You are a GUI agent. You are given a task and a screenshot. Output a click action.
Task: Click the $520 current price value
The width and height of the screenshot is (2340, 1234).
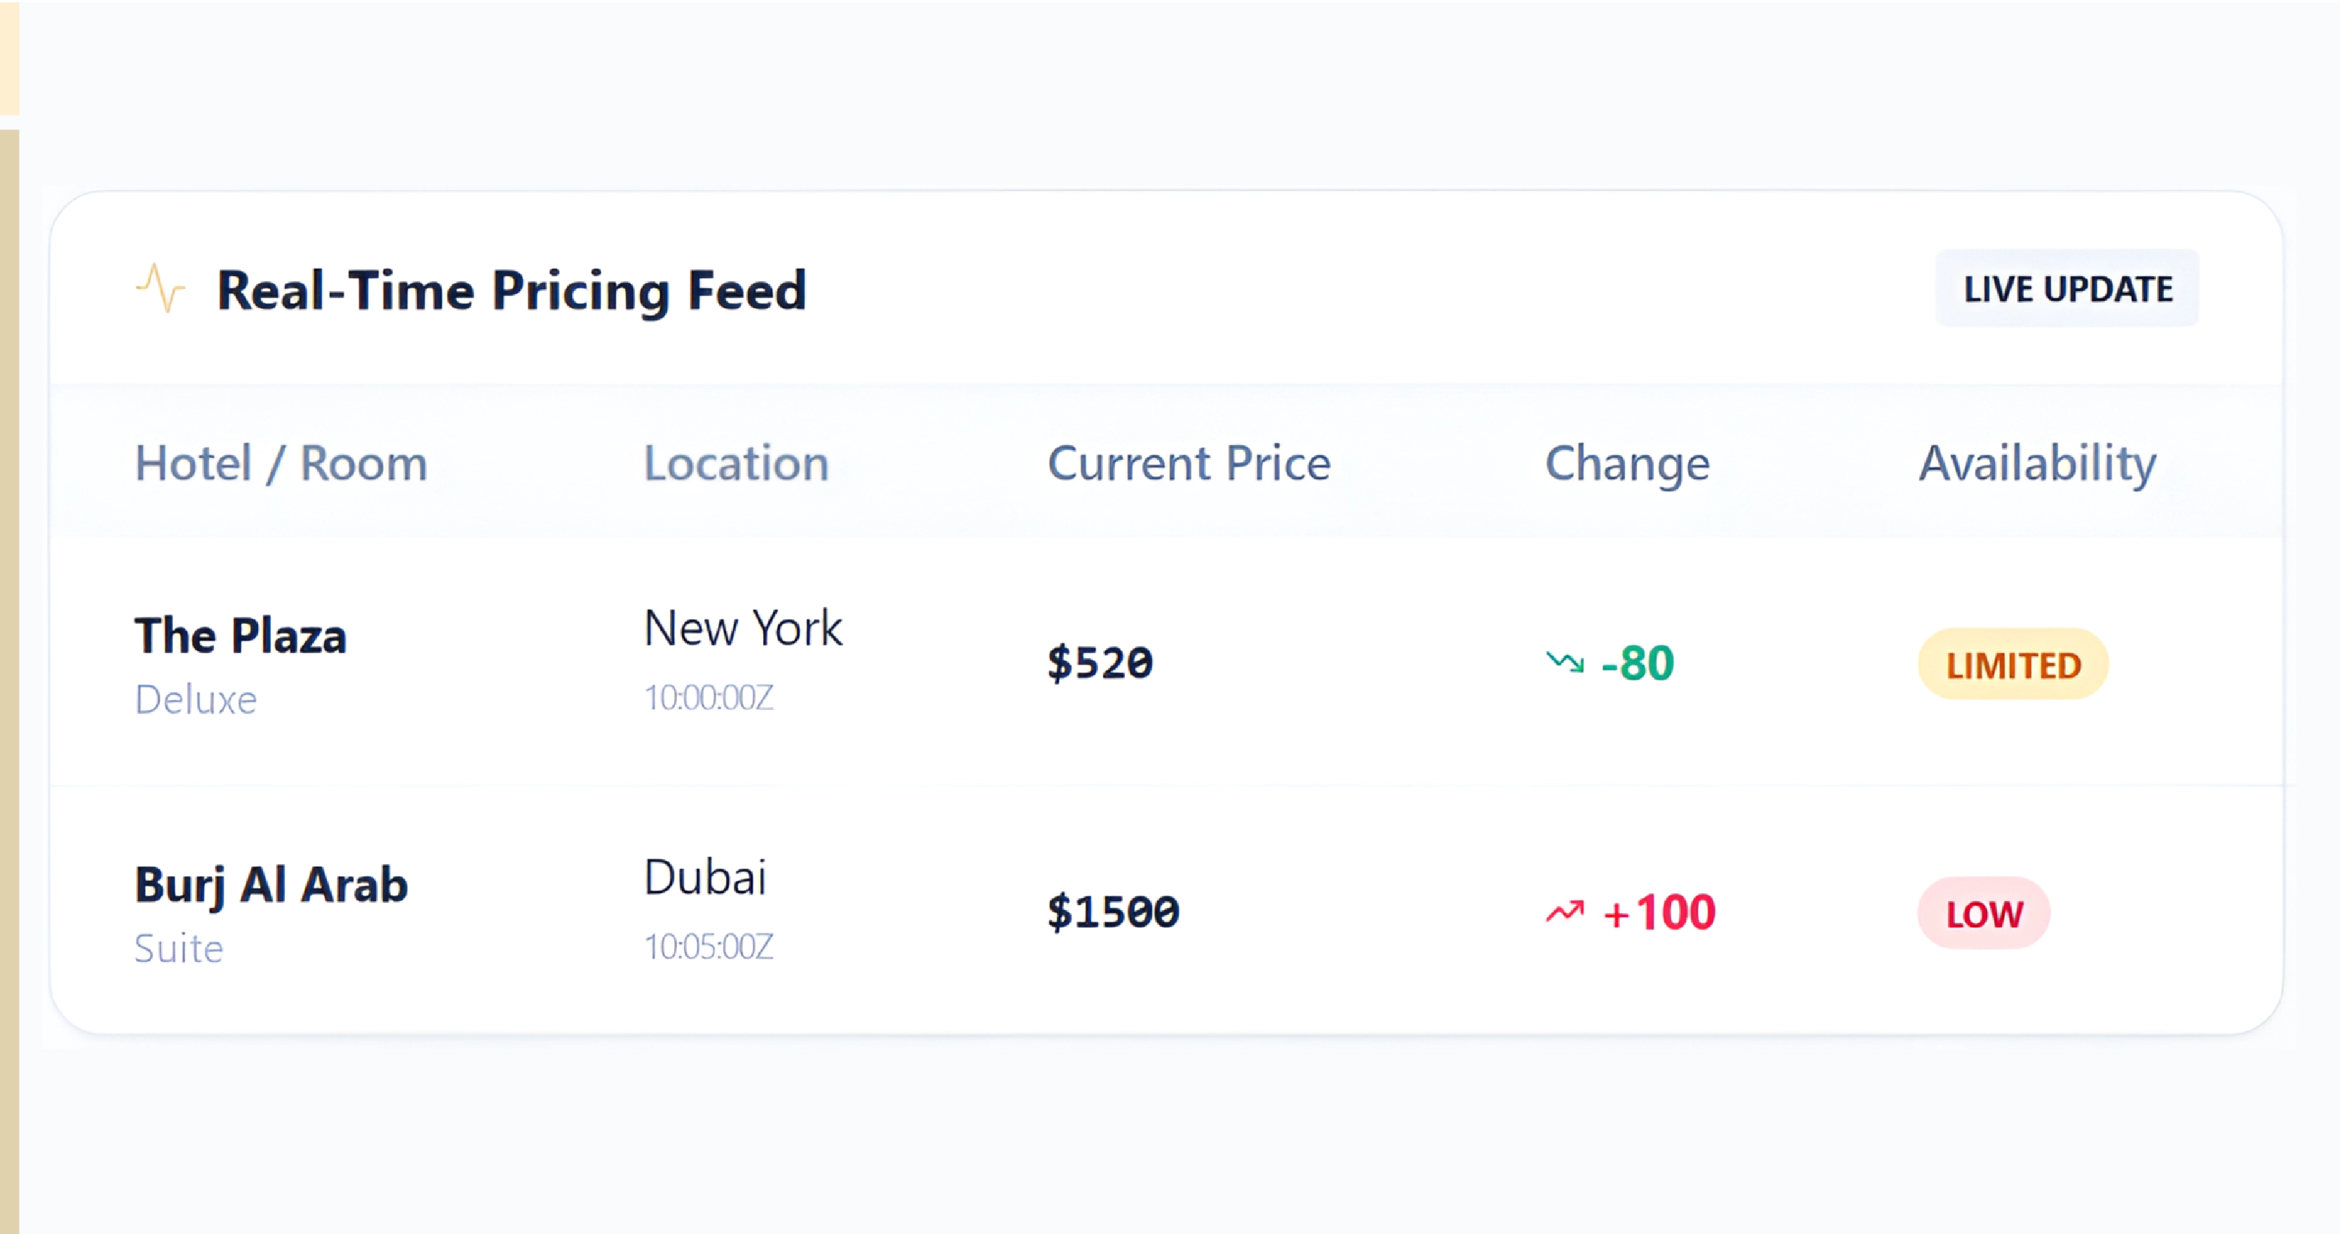pos(1100,662)
